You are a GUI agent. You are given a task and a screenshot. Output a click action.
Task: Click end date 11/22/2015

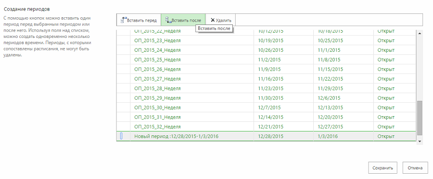click(330, 79)
